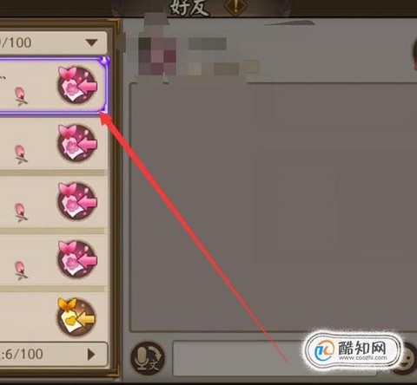This screenshot has height=385, width=417.
Task: Expand the friend count dropdown arrow
Action: [92, 43]
